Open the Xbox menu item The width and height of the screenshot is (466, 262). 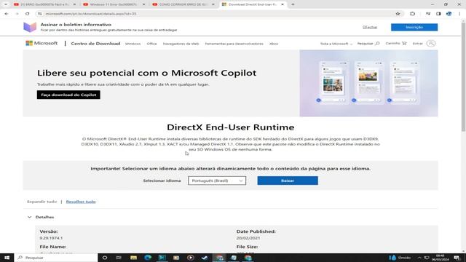(x=274, y=44)
